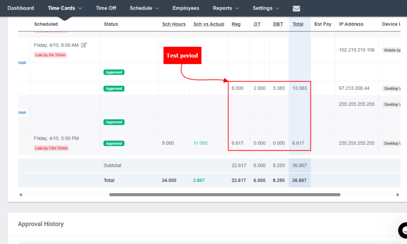Click the Status column header
The height and width of the screenshot is (244, 407).
(111, 24)
